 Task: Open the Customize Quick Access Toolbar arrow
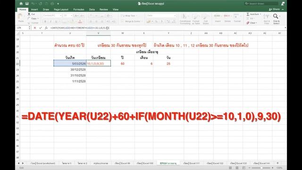pyautogui.click(x=58, y=4)
